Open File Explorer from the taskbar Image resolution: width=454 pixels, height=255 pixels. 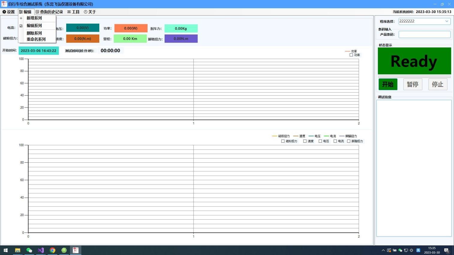coord(17,250)
